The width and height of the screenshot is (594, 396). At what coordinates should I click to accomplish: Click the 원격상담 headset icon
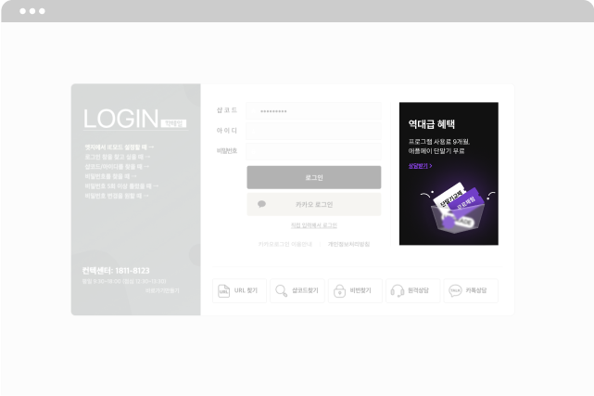click(397, 290)
